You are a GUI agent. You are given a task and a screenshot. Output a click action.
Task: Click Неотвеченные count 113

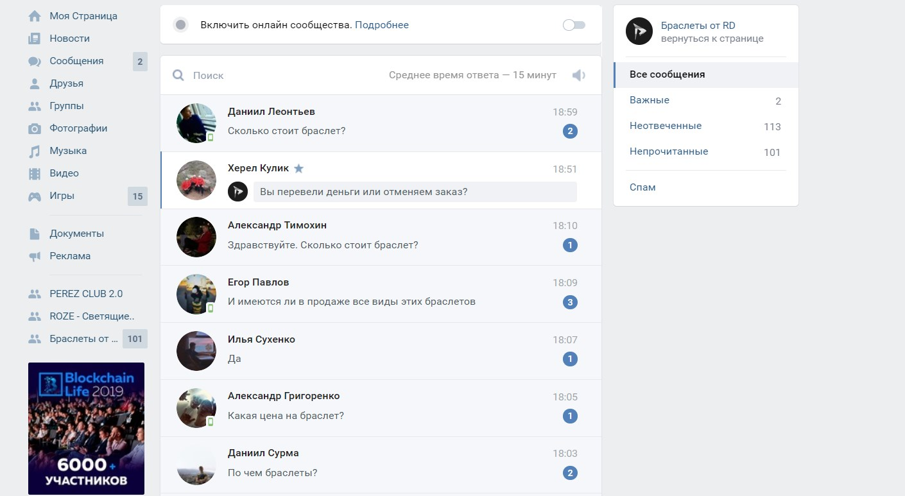pos(772,126)
